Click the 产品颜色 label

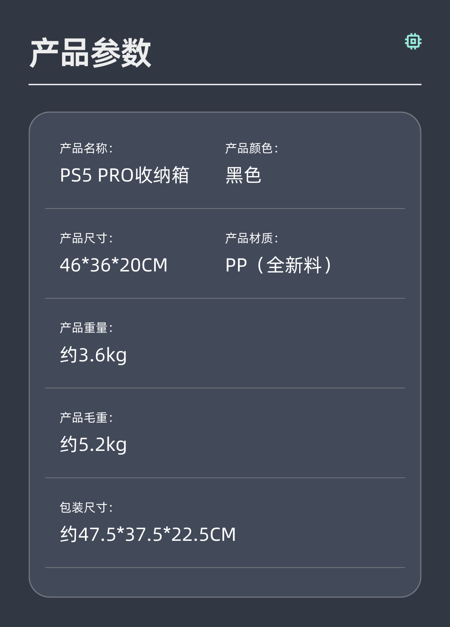tap(251, 148)
